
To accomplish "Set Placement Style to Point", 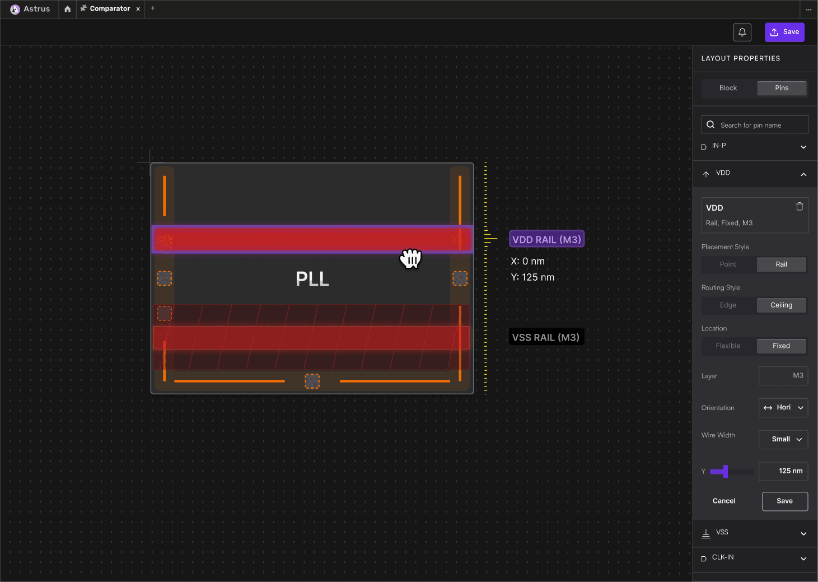I will [x=728, y=264].
